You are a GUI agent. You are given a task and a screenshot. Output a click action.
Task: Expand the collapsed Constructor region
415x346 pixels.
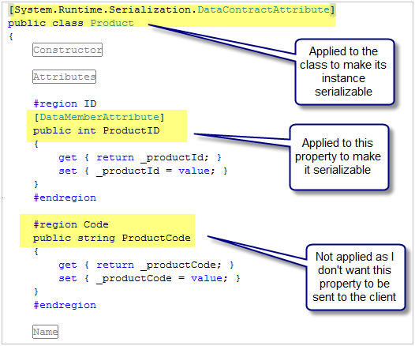coord(67,50)
